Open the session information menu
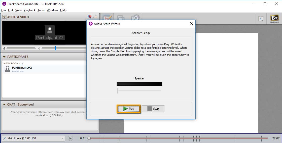The image size is (282, 143). 261,19
